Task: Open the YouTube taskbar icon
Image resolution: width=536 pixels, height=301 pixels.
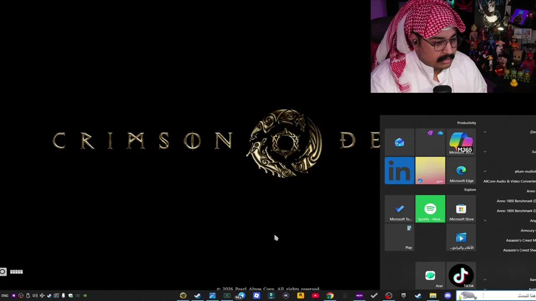Action: coord(315,296)
